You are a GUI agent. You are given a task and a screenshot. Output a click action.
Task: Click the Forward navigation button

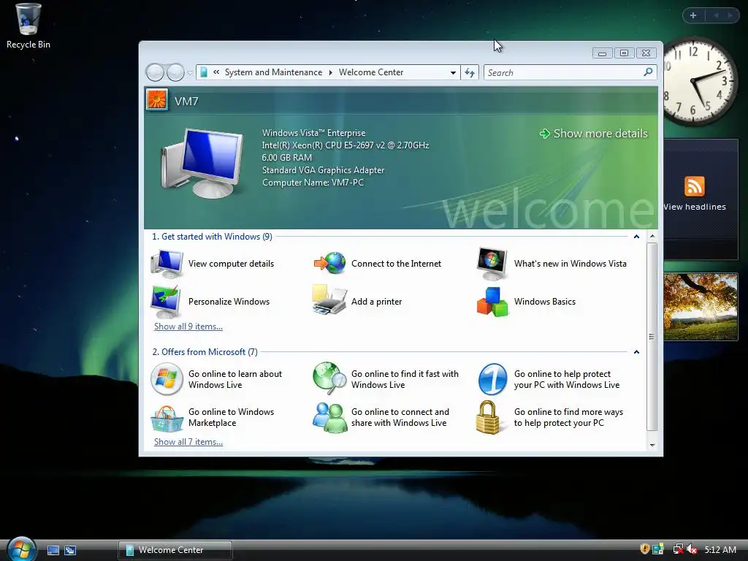pyautogui.click(x=175, y=72)
